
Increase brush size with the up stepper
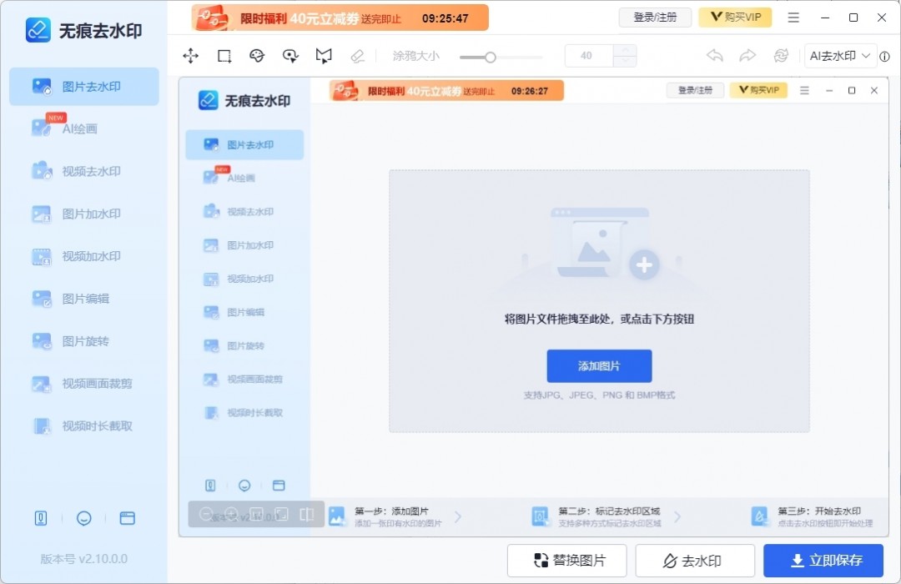(624, 50)
